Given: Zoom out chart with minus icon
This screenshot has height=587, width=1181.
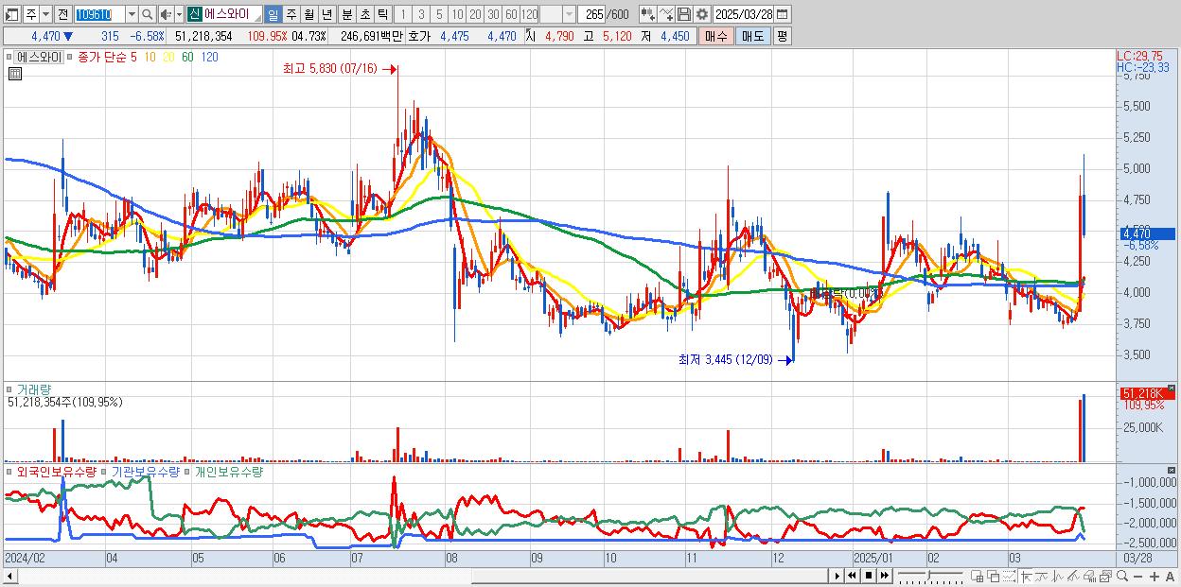Looking at the screenshot, I should click(1137, 576).
